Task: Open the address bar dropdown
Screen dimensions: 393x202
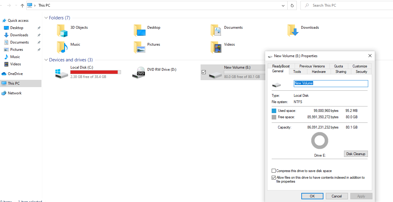Action: 283,5
